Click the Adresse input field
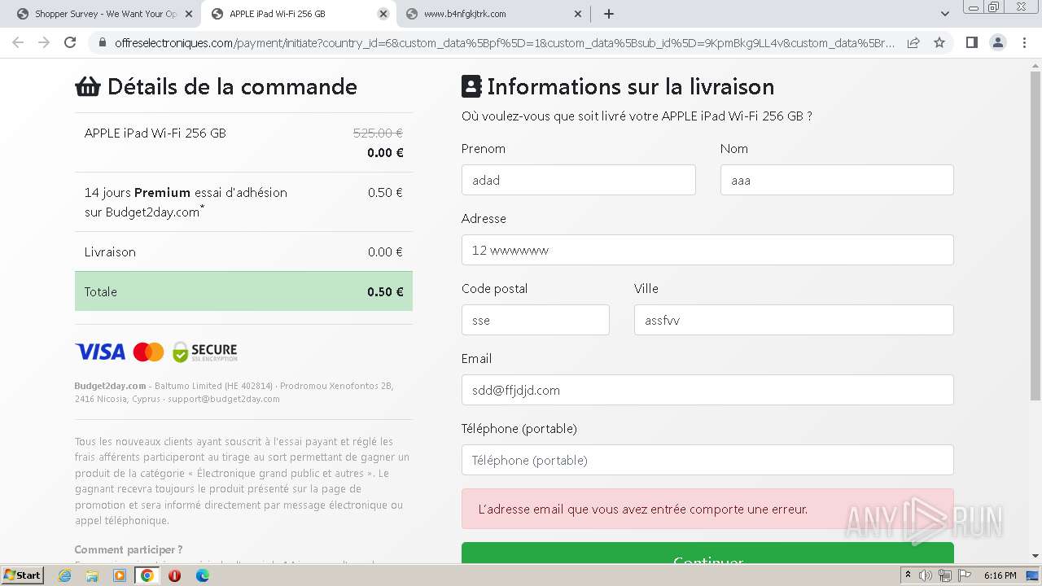Viewport: 1042px width, 586px height. coord(707,250)
